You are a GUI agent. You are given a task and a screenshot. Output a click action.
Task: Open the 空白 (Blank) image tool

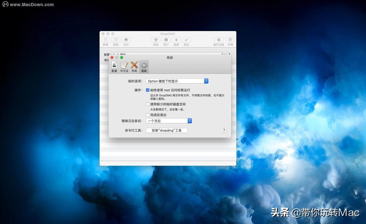pyautogui.click(x=126, y=40)
